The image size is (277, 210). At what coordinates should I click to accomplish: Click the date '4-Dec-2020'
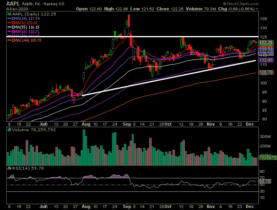click(x=17, y=9)
